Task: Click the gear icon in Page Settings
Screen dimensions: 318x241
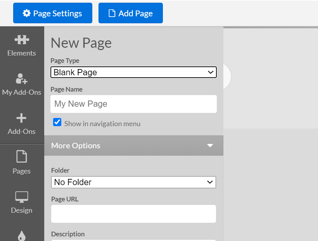Action: coord(27,13)
